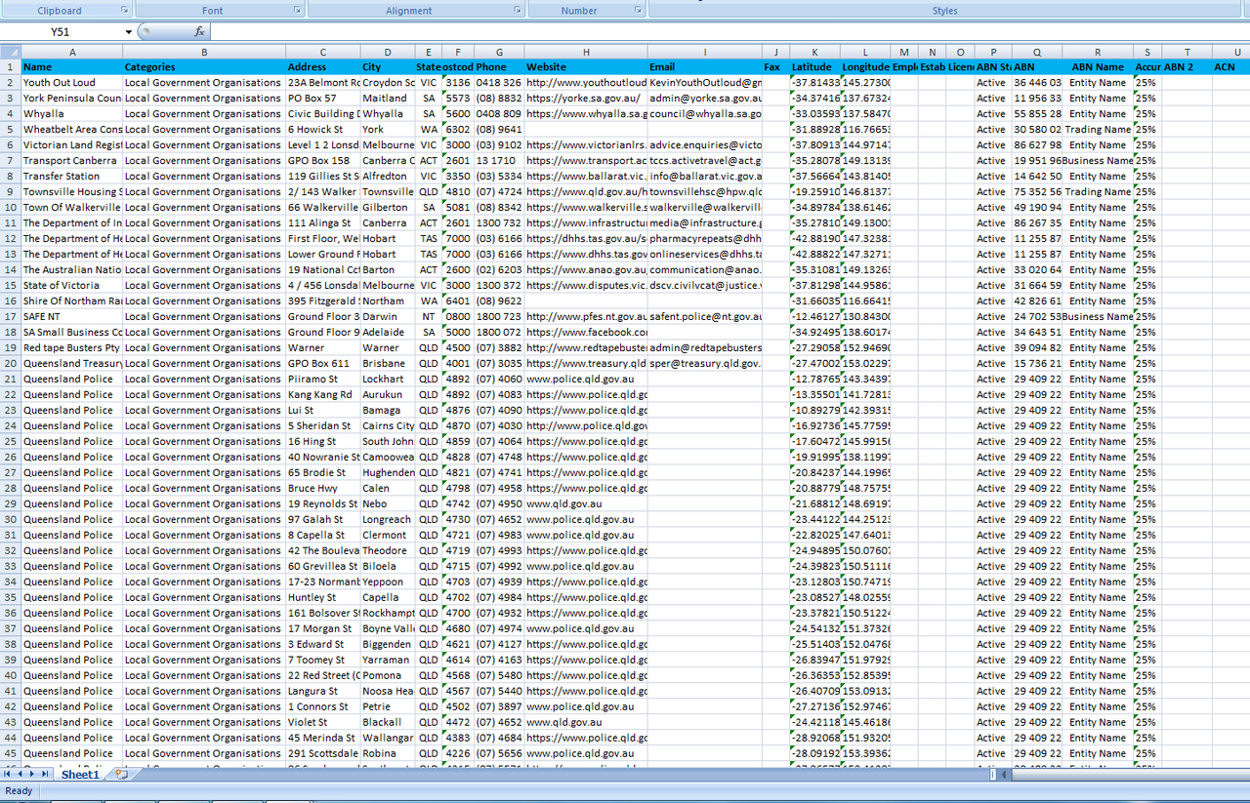Click the Name Box showing Y51

point(61,32)
